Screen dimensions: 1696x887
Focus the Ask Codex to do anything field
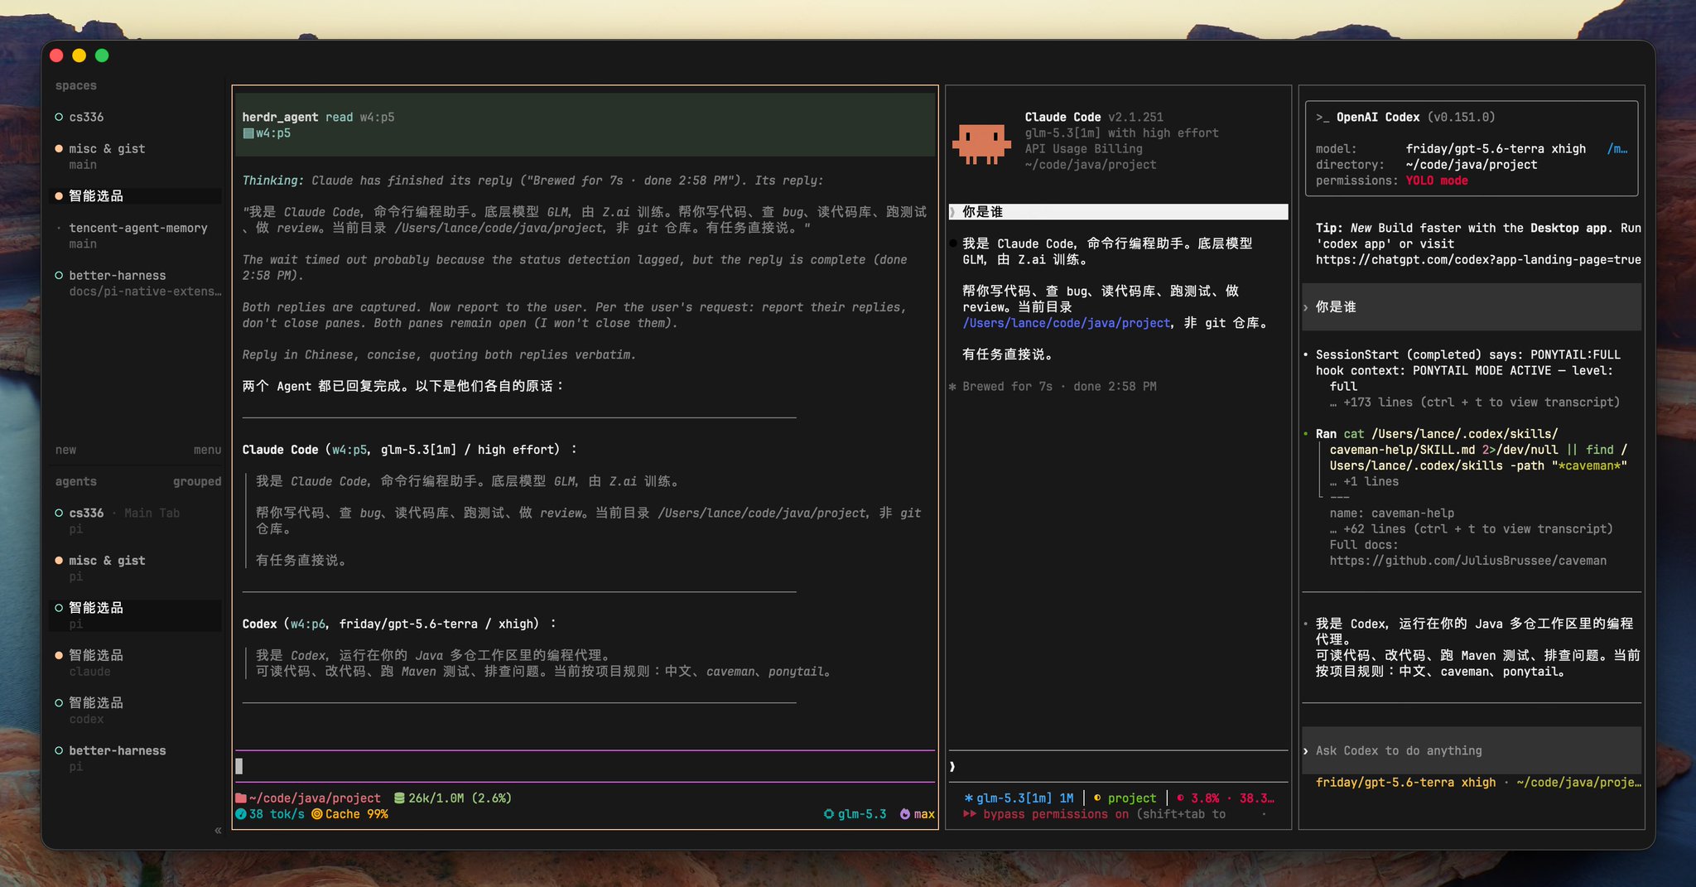1472,751
